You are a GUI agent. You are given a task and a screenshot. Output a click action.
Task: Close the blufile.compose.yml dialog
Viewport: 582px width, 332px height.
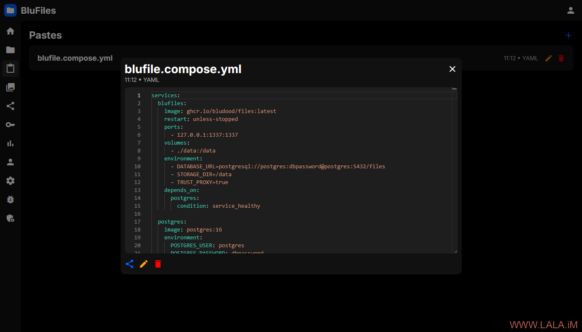452,69
